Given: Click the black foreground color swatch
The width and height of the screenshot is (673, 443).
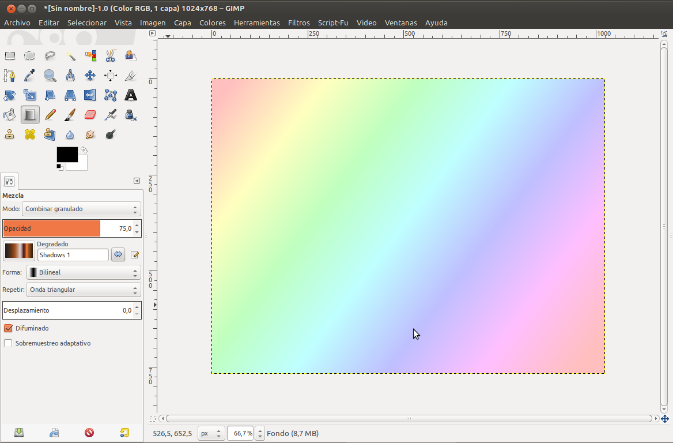Looking at the screenshot, I should pyautogui.click(x=66, y=154).
